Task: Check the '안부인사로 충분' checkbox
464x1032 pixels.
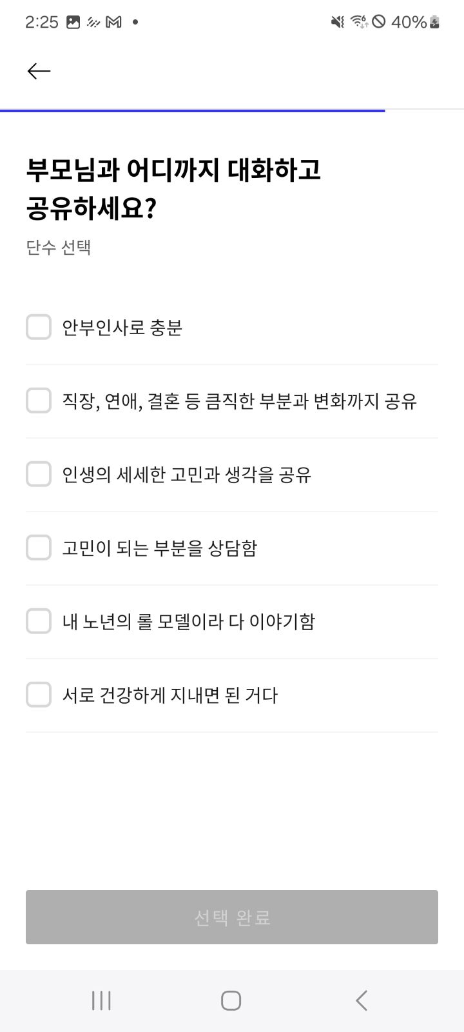Action: click(39, 327)
